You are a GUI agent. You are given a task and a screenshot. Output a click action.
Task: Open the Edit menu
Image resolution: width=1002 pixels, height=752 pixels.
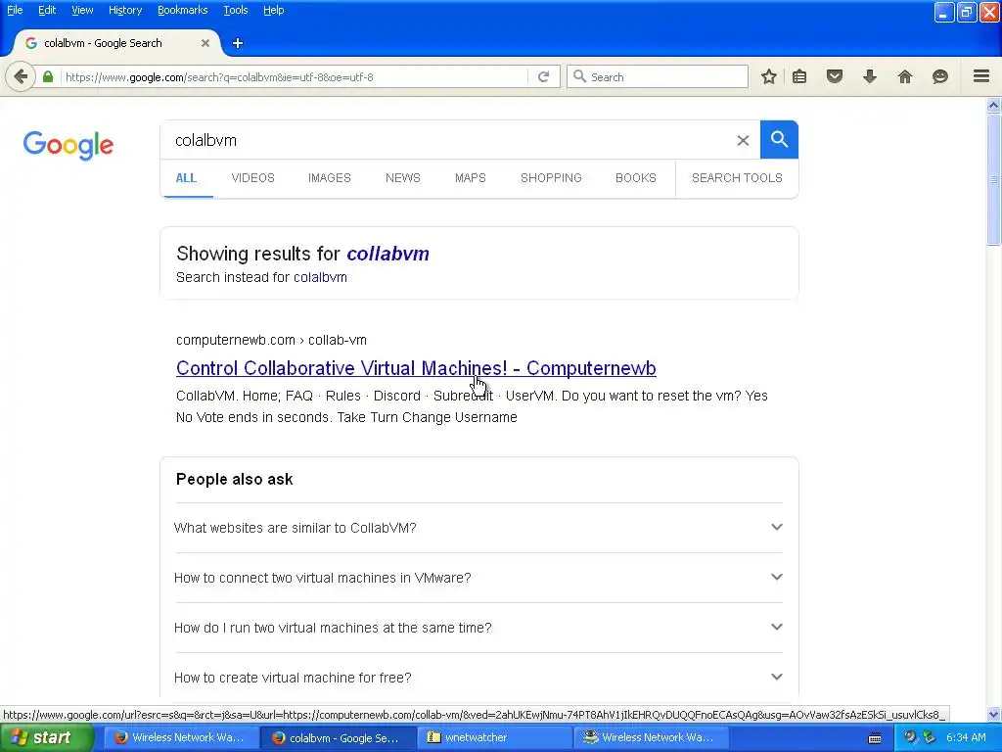click(47, 10)
